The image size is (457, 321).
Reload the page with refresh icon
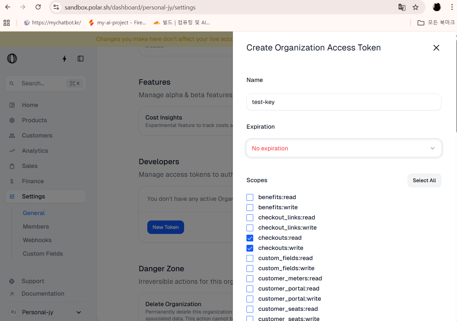pyautogui.click(x=38, y=7)
